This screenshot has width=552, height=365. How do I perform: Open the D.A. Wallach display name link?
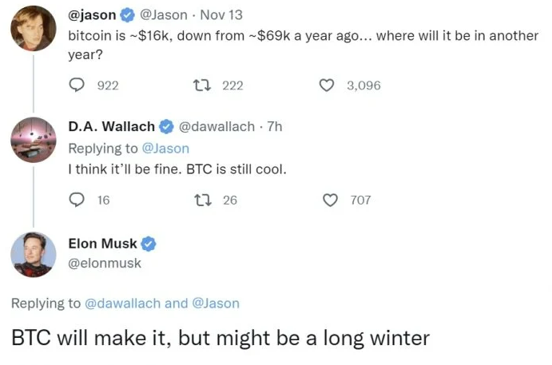pyautogui.click(x=112, y=126)
